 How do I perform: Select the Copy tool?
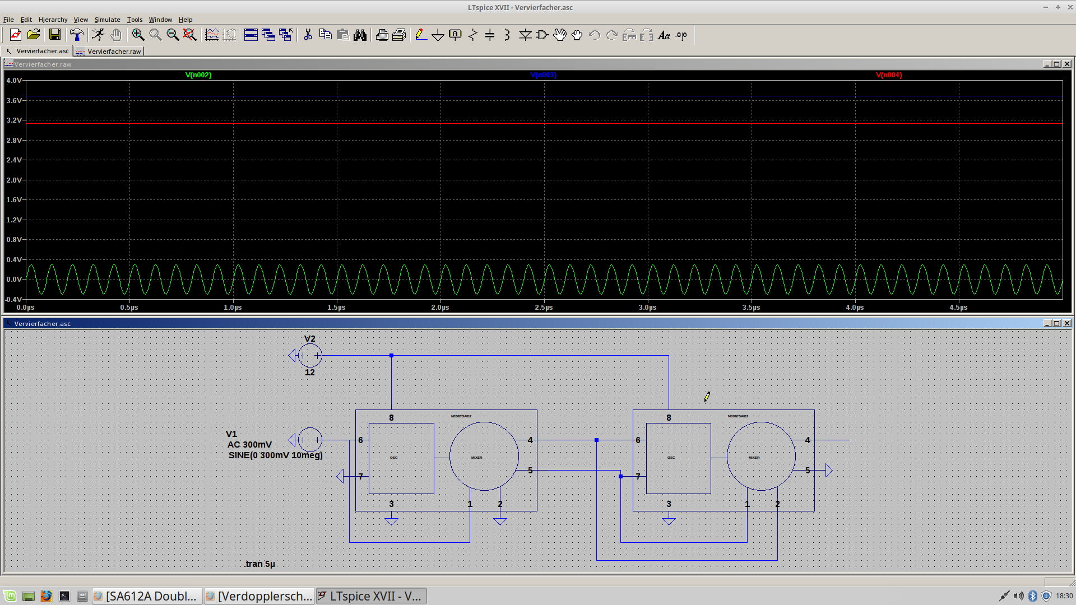325,35
